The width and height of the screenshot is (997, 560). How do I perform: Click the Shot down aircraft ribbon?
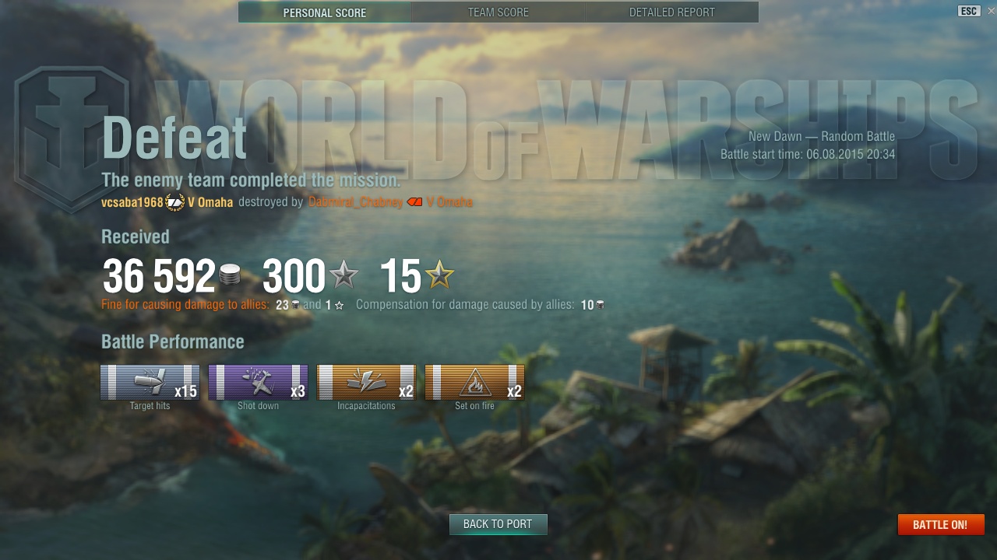click(x=258, y=382)
